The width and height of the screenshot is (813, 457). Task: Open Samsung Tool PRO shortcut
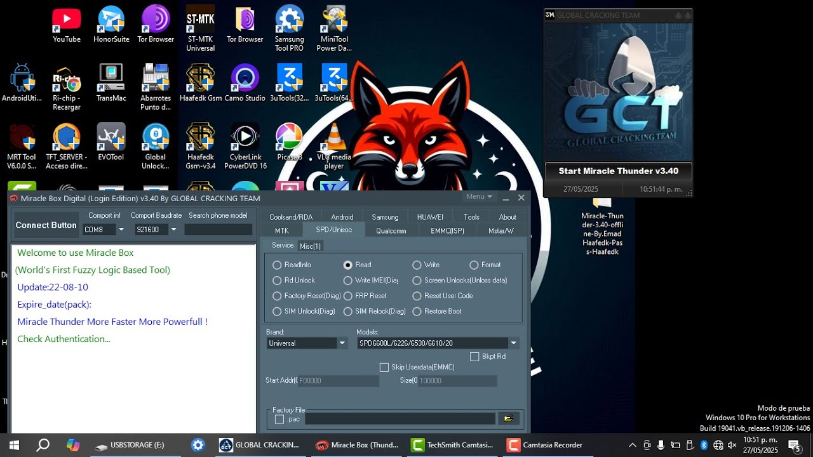tap(289, 29)
